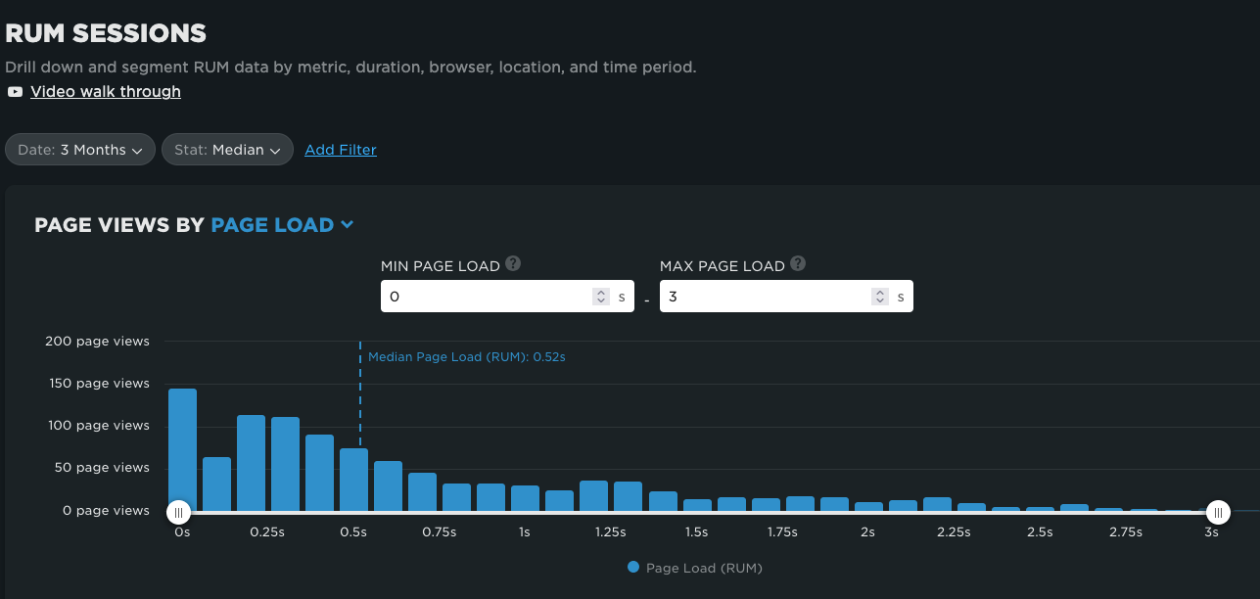Click the YouTube video icon

[x=15, y=92]
